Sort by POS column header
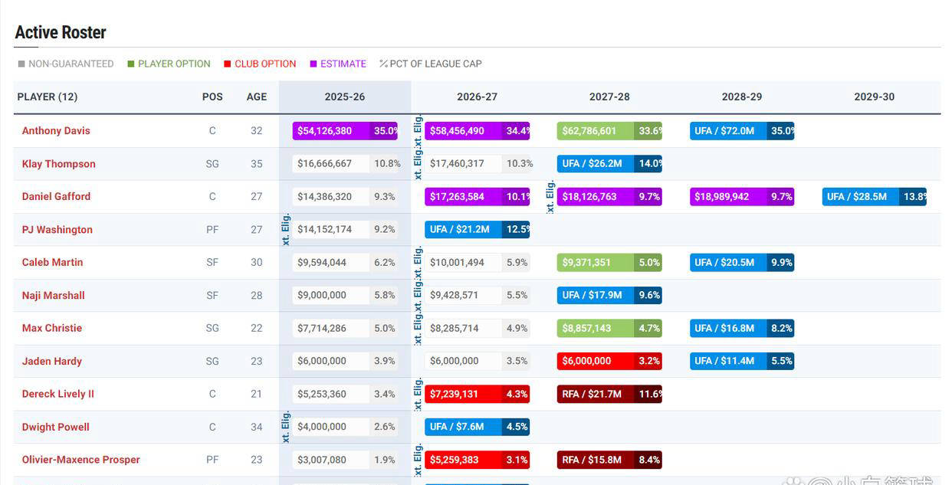 pos(212,97)
